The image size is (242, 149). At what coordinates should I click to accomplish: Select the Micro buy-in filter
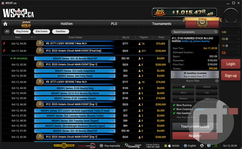[x=183, y=93]
